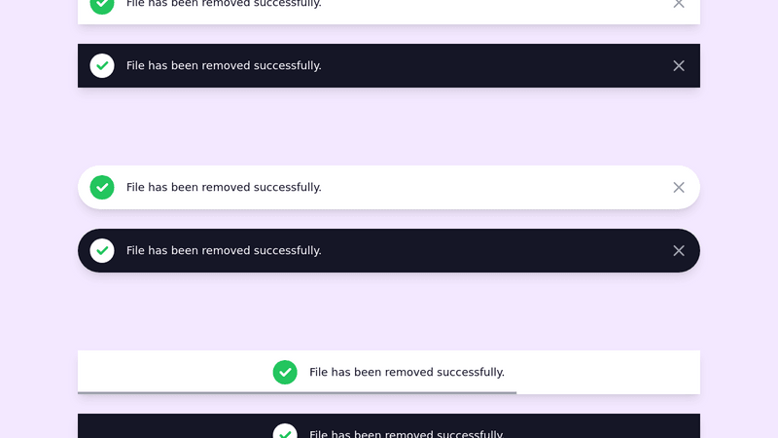Click the green check icon in white pill toast
The height and width of the screenshot is (438, 778).
pyautogui.click(x=102, y=188)
